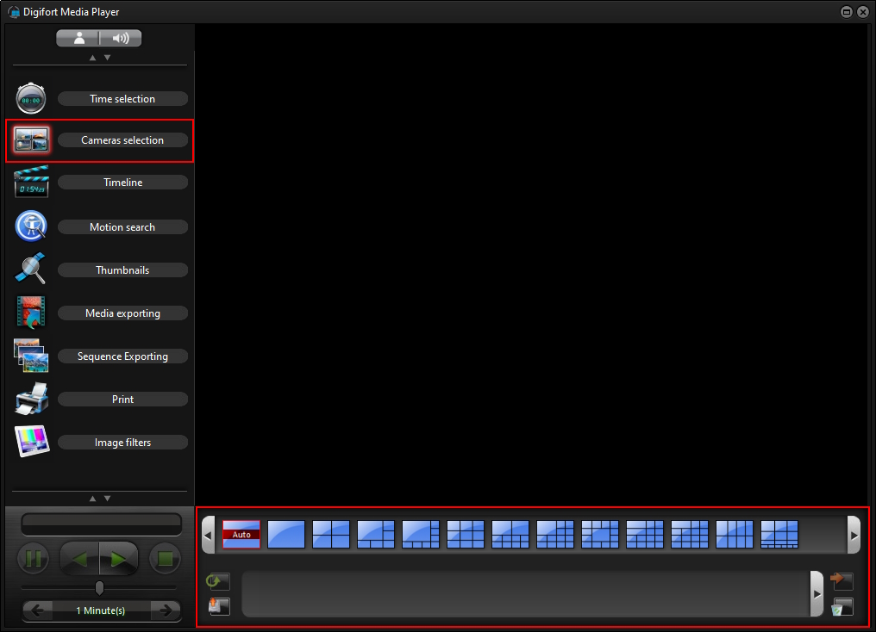876x632 pixels.
Task: Select the layout with centered large view
Action: click(600, 535)
